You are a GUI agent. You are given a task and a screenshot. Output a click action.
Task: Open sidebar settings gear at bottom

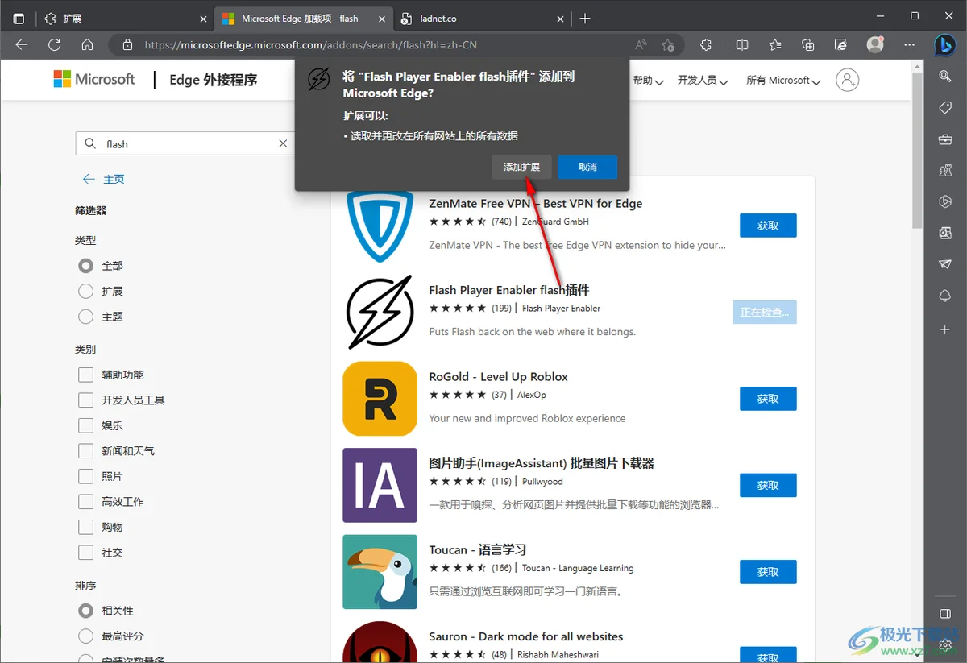pyautogui.click(x=945, y=645)
